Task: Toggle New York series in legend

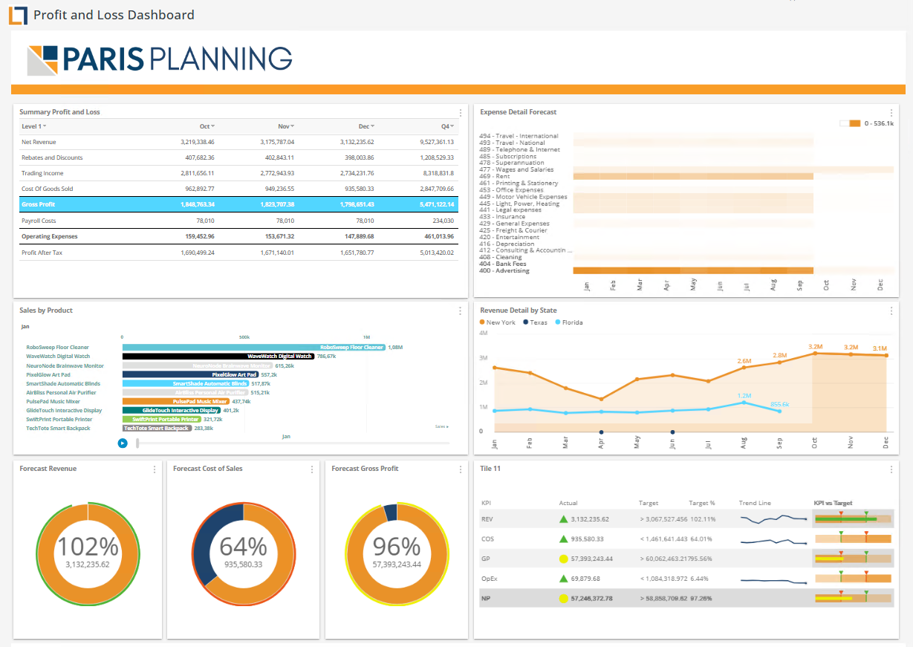Action: point(498,322)
